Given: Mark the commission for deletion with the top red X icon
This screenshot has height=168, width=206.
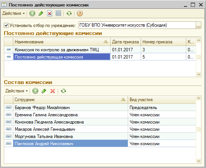Looking at the screenshot, I should tap(49, 13).
